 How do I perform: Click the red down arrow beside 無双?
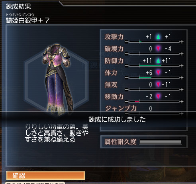[158, 85]
